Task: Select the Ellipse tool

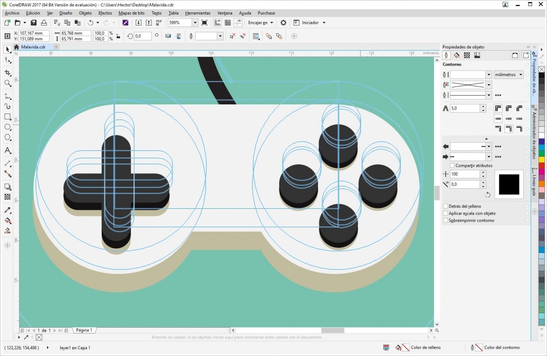Action: coord(7,127)
